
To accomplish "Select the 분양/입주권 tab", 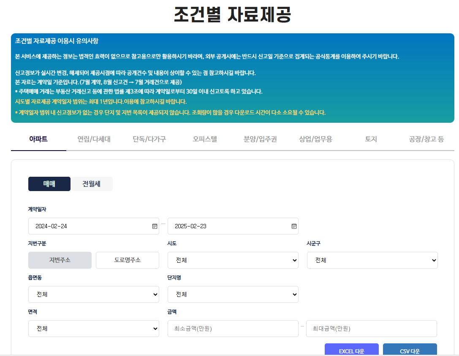I will (x=260, y=139).
